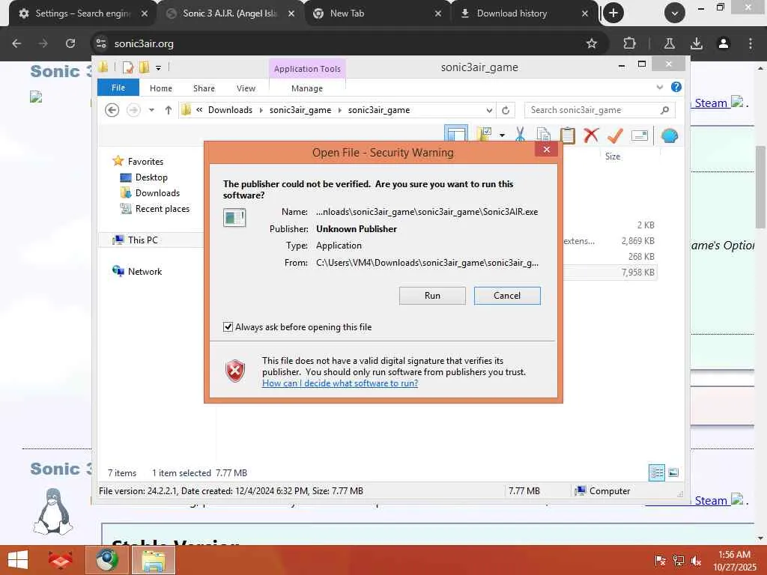This screenshot has width=767, height=575.
Task: Select Network in navigation pane
Action: tap(145, 271)
